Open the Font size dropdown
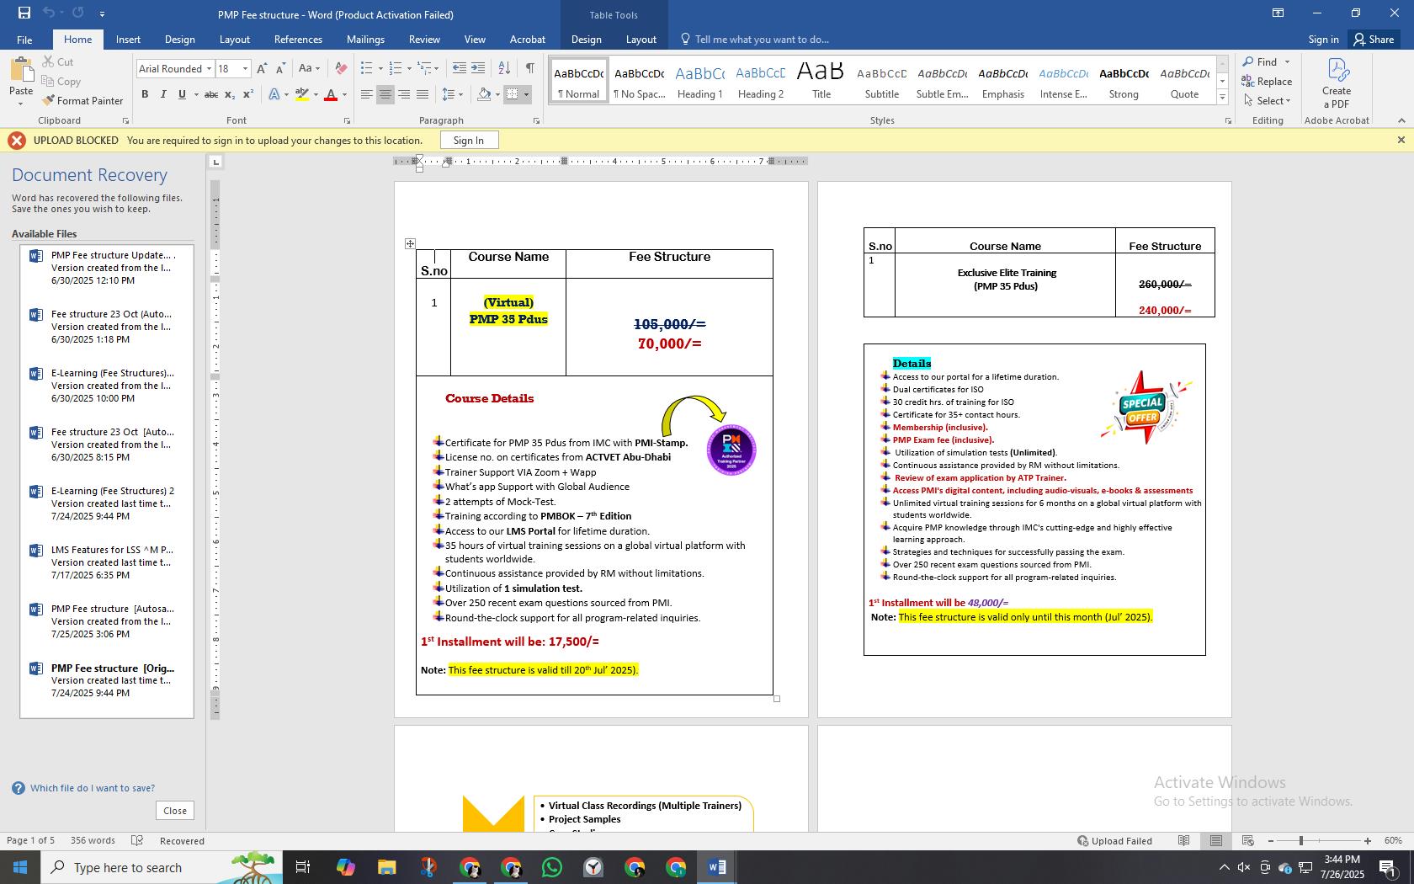This screenshot has height=884, width=1414. [245, 69]
